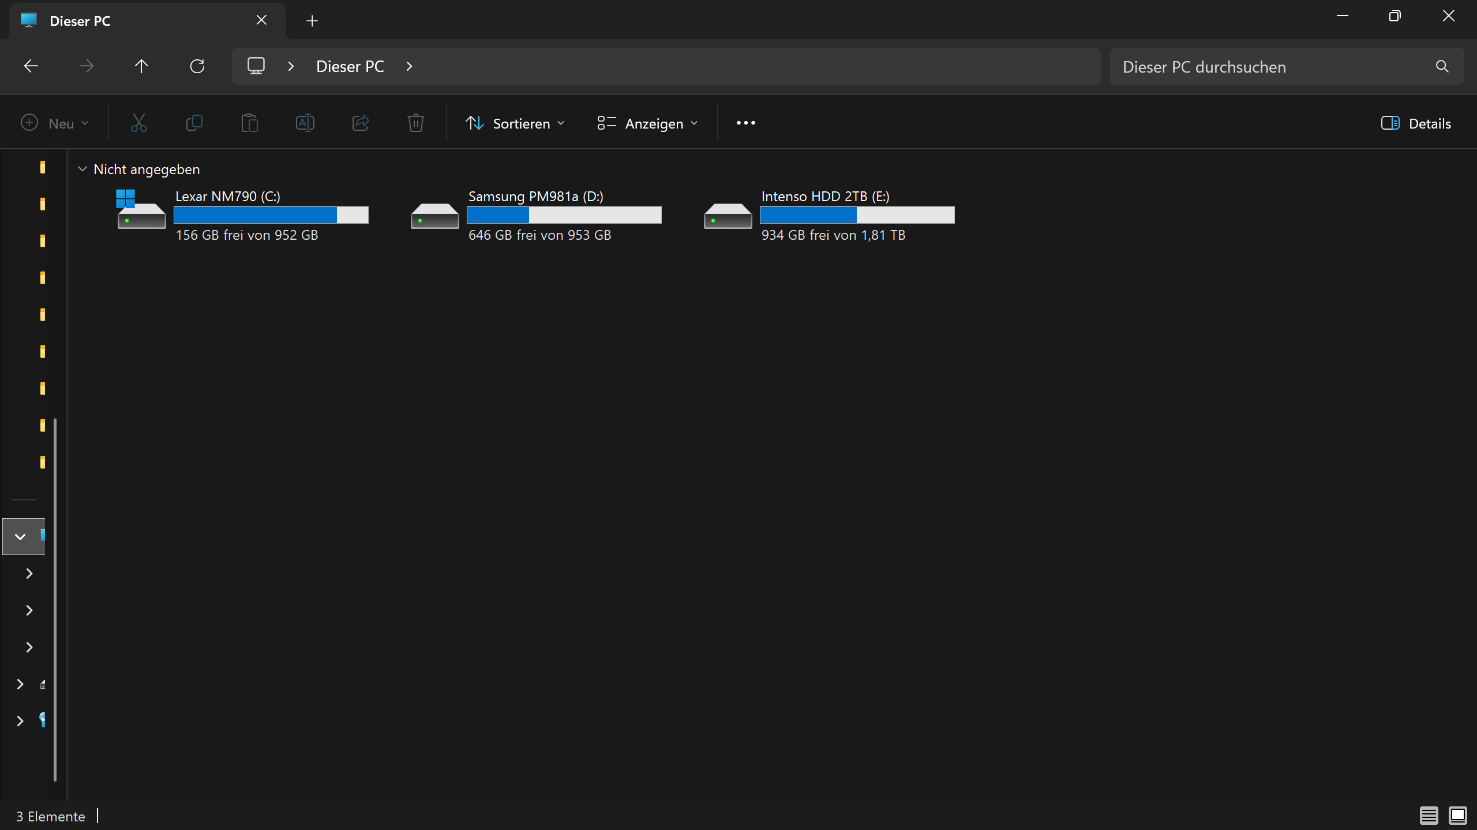Click the Paste clipboard icon

click(250, 123)
